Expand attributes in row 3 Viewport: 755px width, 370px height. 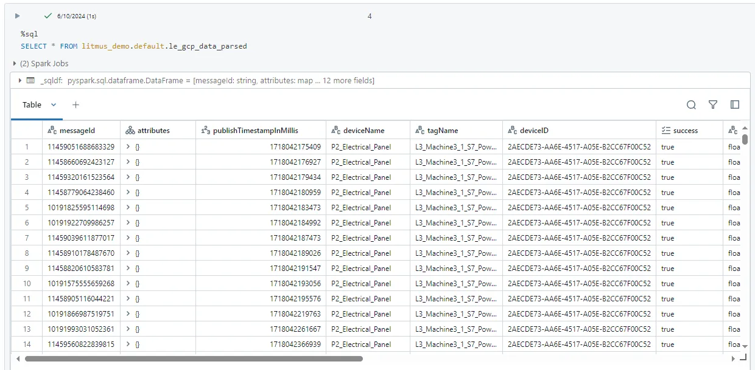128,177
